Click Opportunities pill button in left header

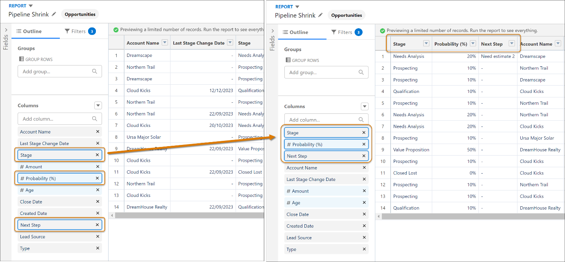pyautogui.click(x=80, y=14)
